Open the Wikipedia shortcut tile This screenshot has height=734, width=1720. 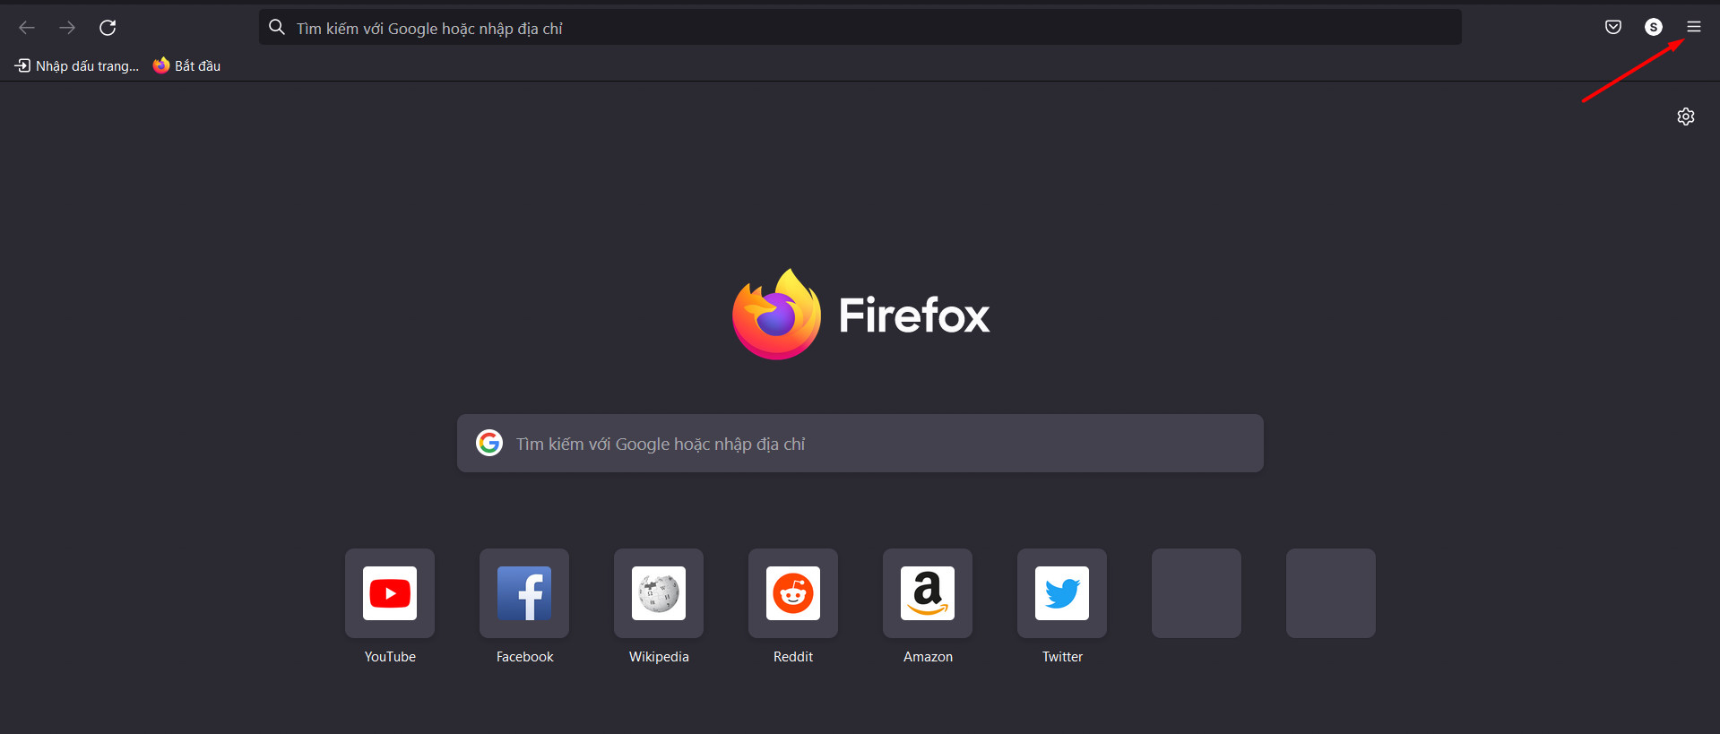tap(659, 593)
